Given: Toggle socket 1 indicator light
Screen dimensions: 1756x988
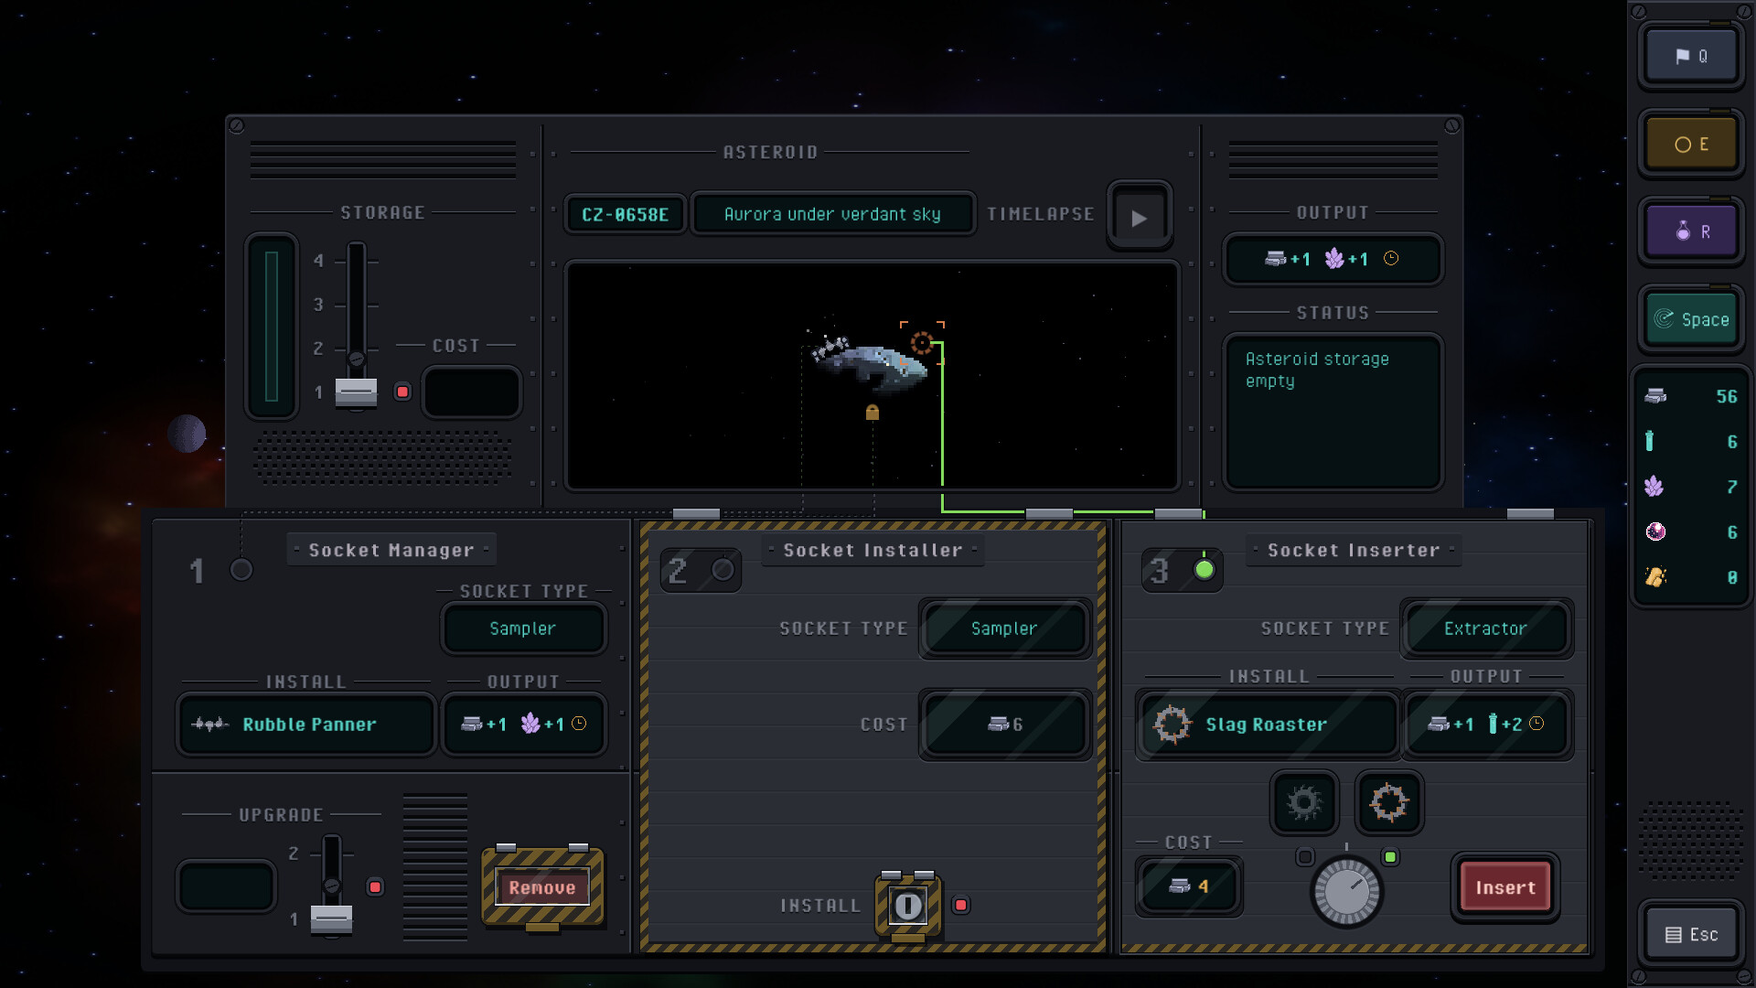Looking at the screenshot, I should coord(241,570).
